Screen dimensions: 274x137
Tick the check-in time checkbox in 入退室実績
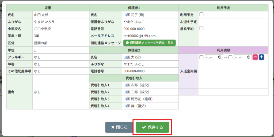pyautogui.click(x=201, y=57)
